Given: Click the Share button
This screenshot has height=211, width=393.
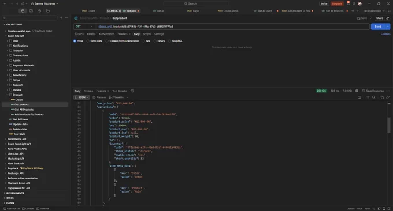Looking at the screenshot, I should coord(380,18).
